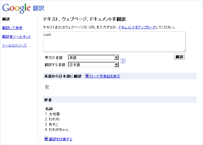The height and width of the screenshot is (145, 203).
Task: Show romaji via ローマ字表記を表示 link
Action: click(105, 76)
